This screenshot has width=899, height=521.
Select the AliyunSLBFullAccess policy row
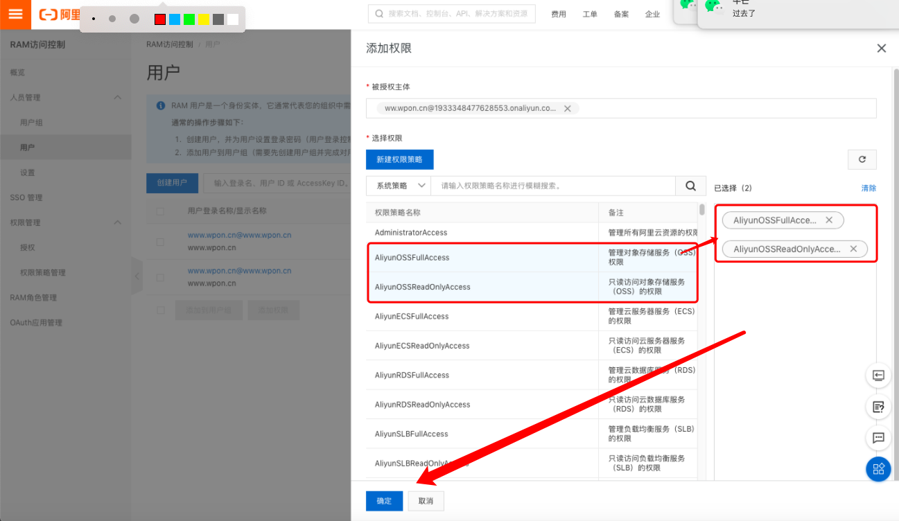[x=532, y=434]
